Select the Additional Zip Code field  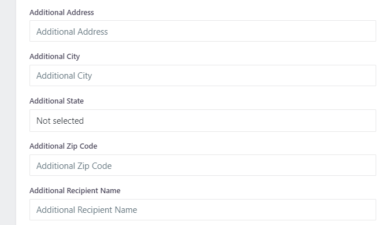point(203,165)
